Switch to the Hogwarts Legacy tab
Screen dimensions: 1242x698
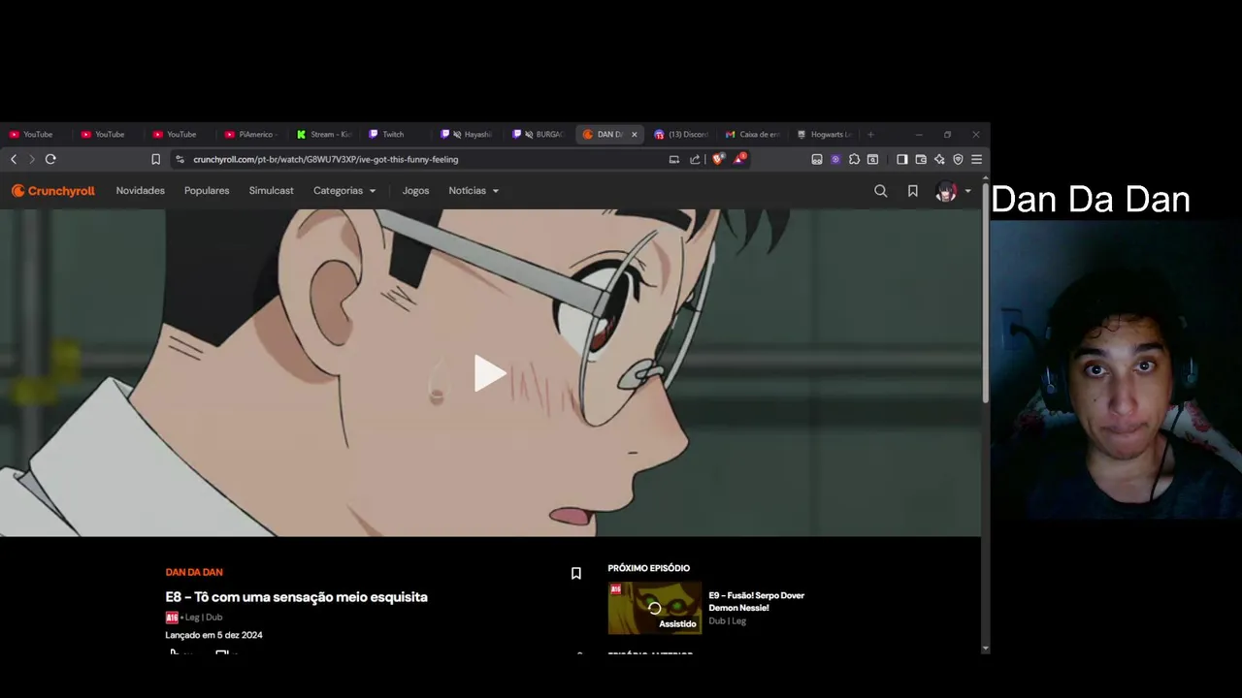827,135
